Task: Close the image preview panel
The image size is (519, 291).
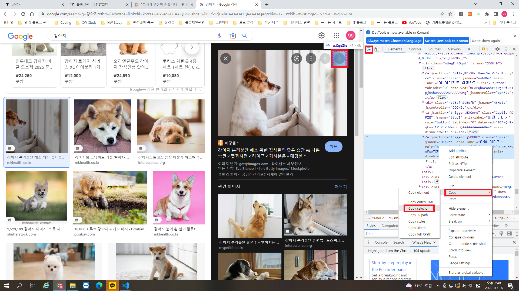Action: 226,58
